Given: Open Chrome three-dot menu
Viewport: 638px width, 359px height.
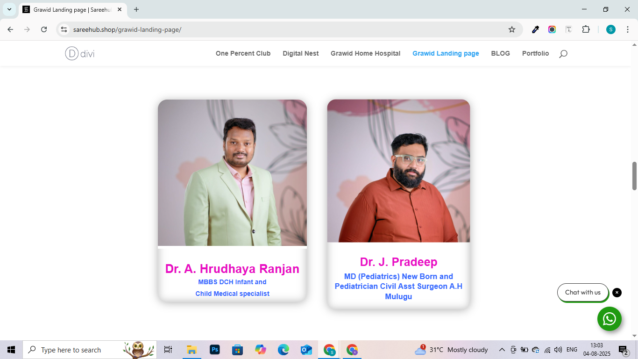Looking at the screenshot, I should pyautogui.click(x=627, y=29).
